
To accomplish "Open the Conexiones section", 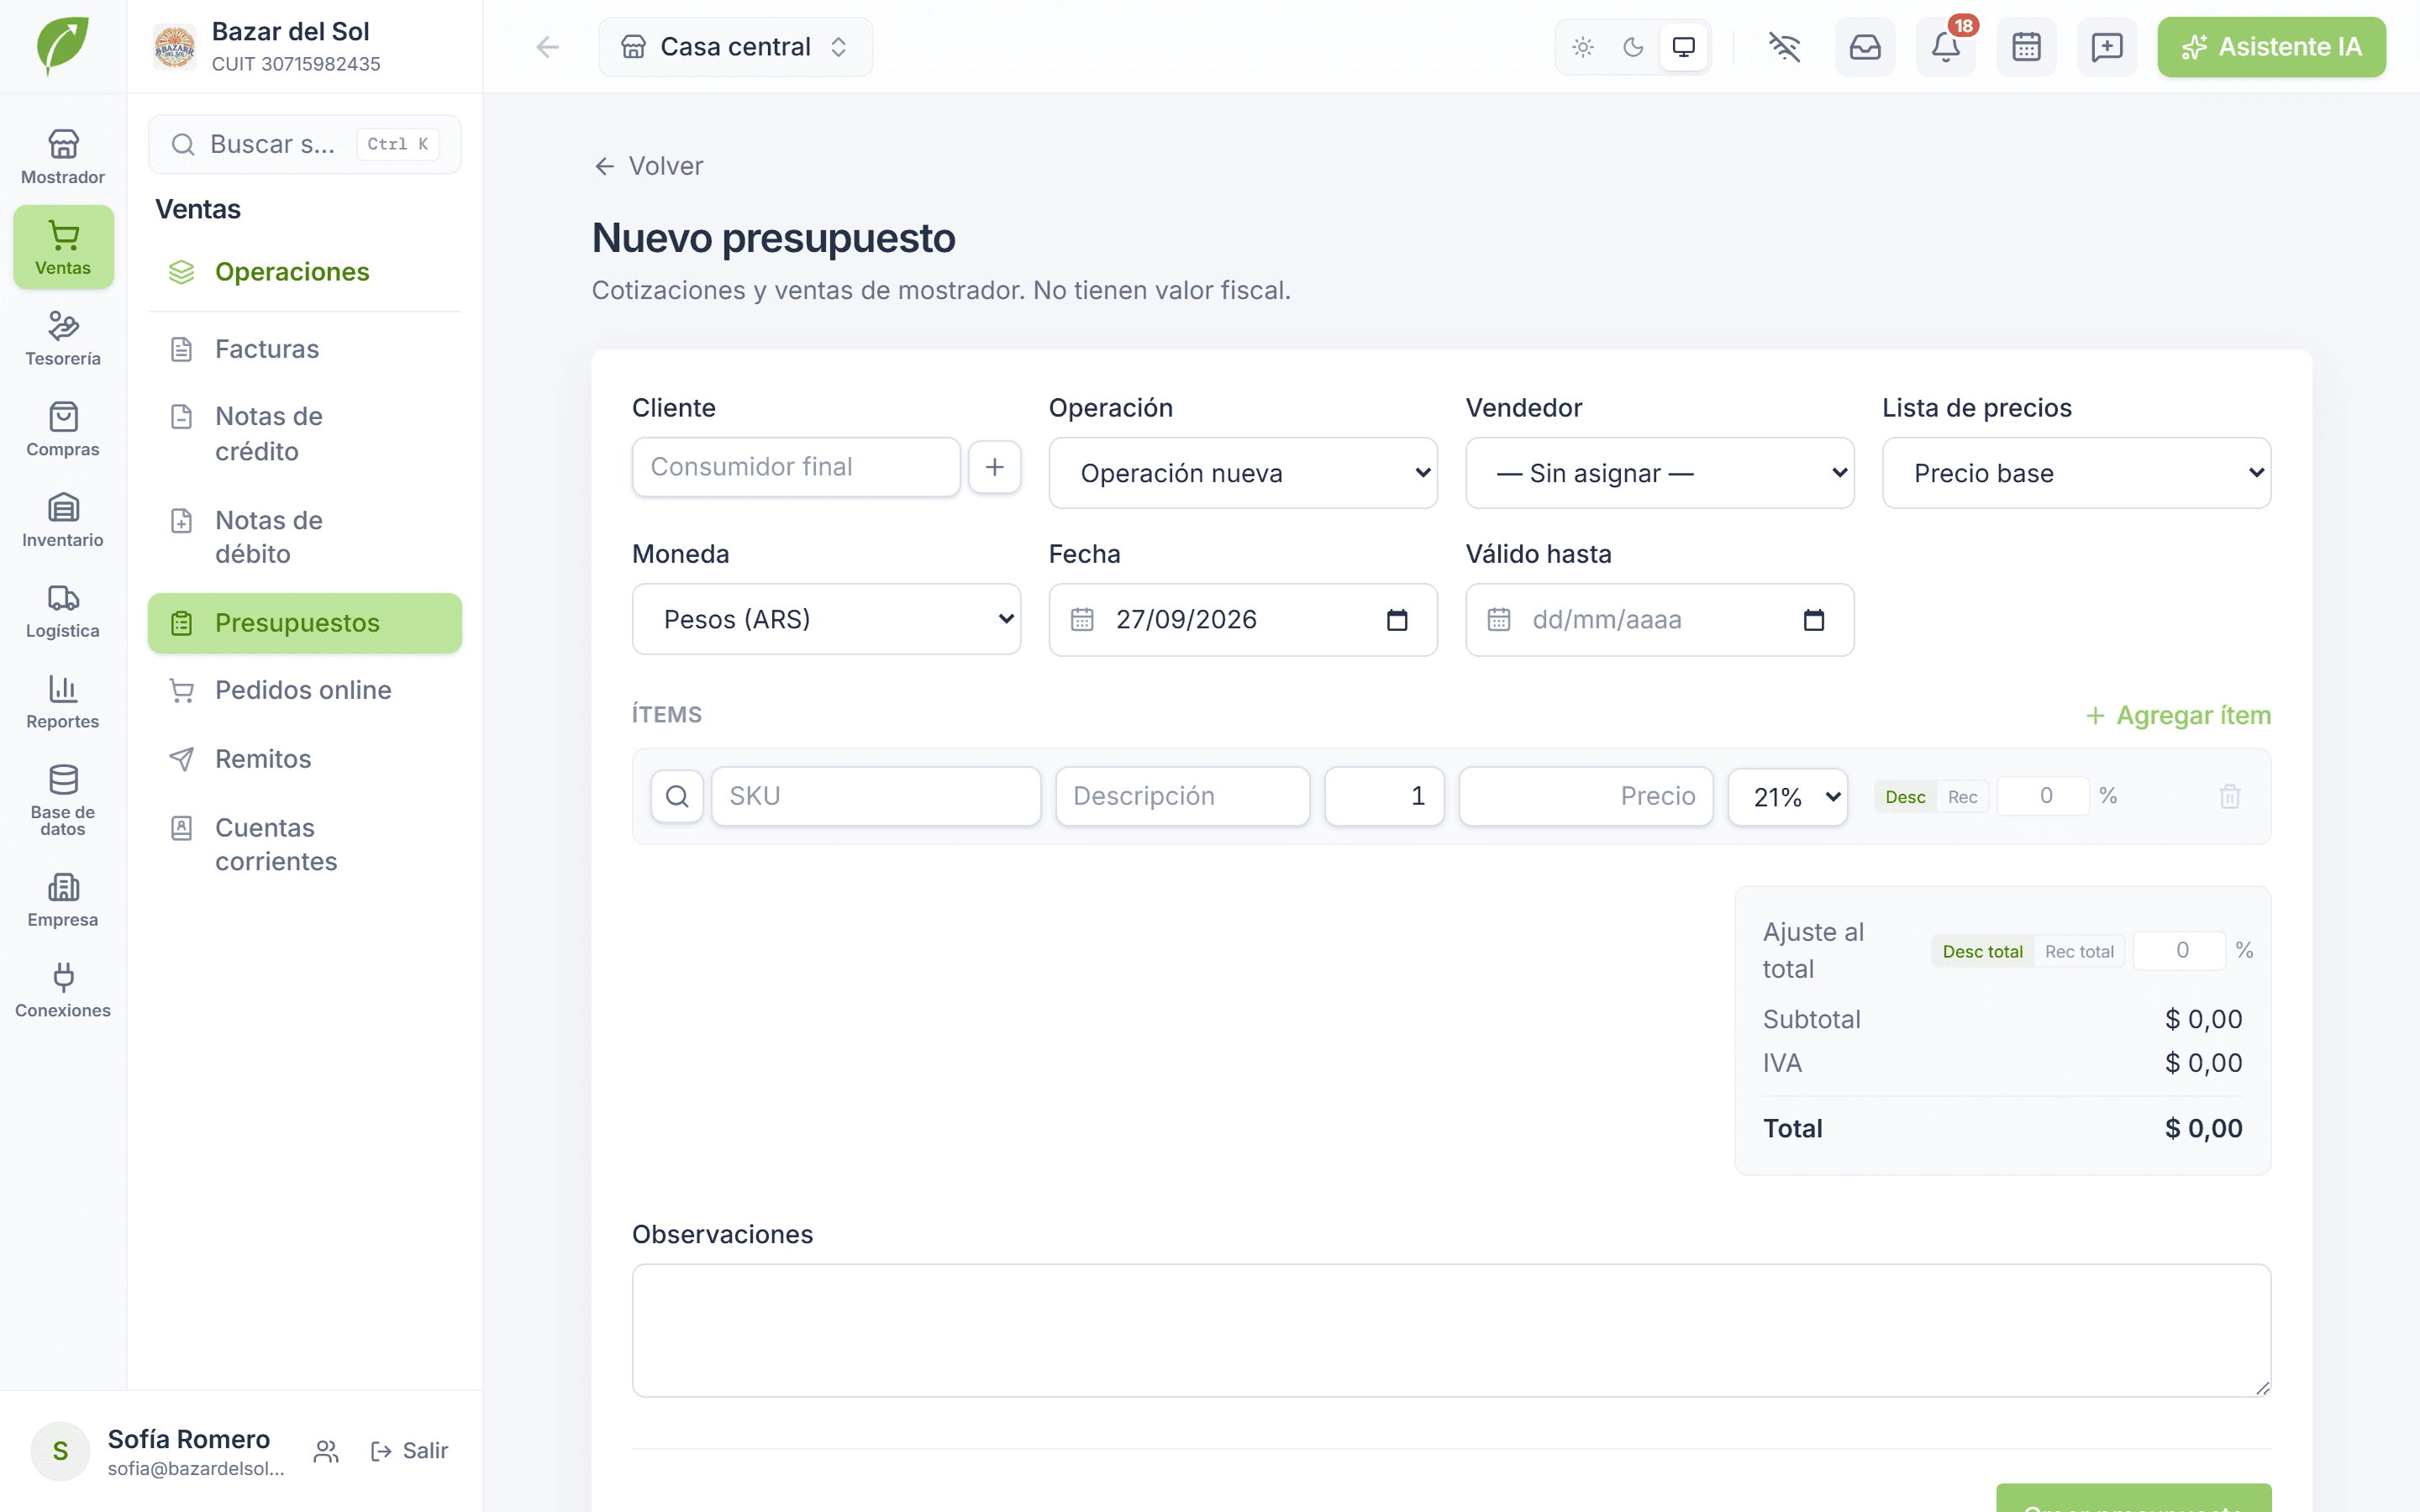I will pyautogui.click(x=63, y=991).
